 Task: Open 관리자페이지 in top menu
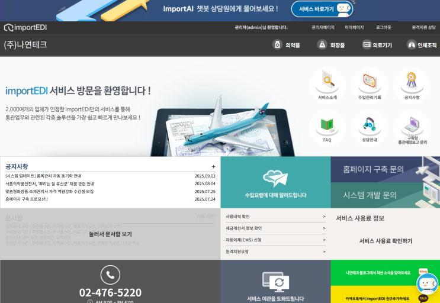coord(323,27)
